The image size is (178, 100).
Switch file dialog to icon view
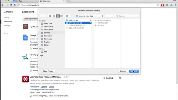click(50, 16)
